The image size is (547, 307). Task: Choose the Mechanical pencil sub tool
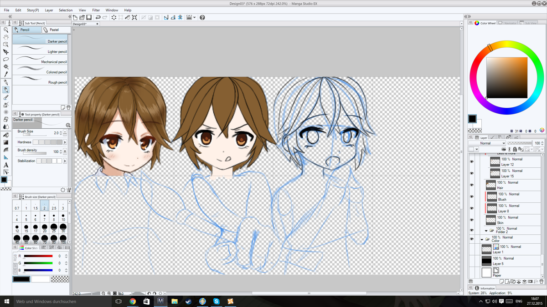point(40,60)
